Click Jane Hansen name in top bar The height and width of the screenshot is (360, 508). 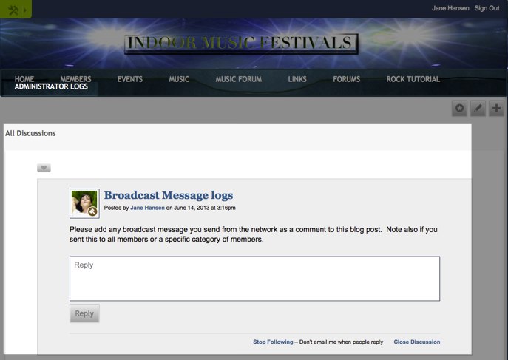[x=450, y=8]
